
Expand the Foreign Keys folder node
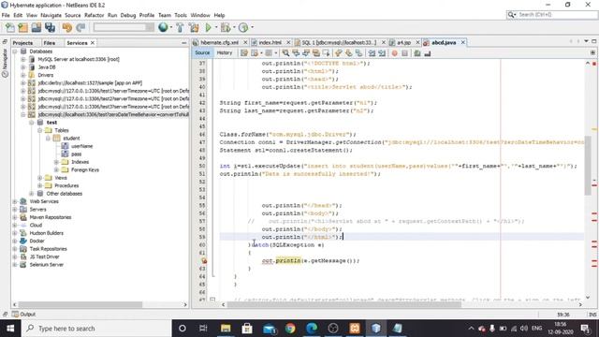(56, 169)
